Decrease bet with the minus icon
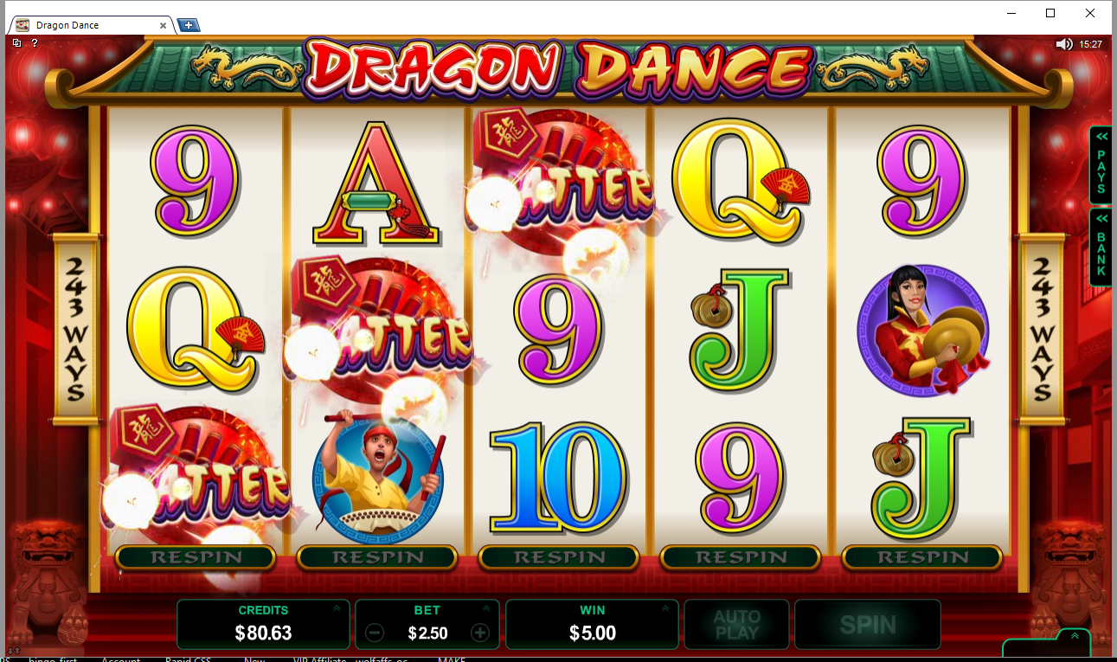This screenshot has height=662, width=1117. pyautogui.click(x=375, y=633)
